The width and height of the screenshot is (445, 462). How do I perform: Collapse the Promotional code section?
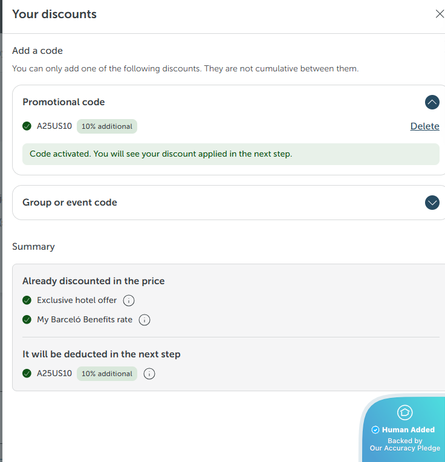pyautogui.click(x=432, y=102)
